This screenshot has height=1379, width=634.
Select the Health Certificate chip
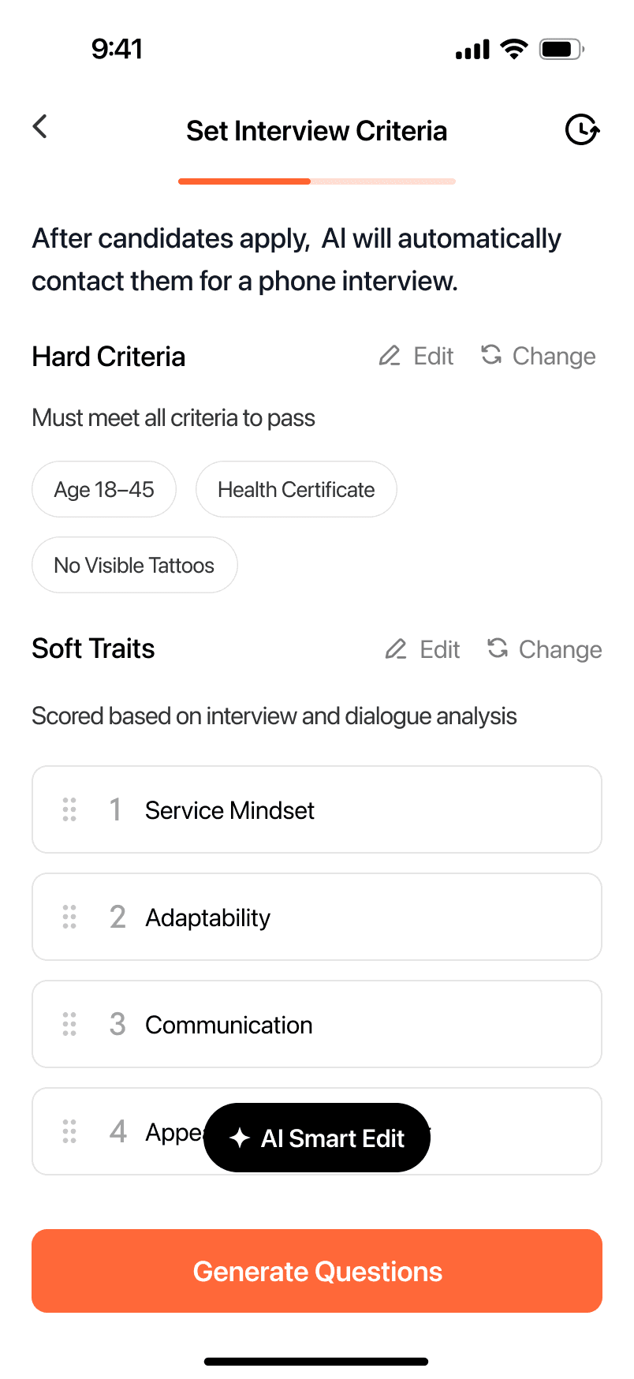point(296,490)
